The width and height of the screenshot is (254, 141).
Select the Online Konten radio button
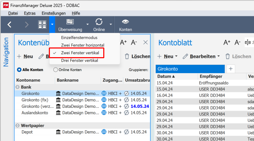55,70
